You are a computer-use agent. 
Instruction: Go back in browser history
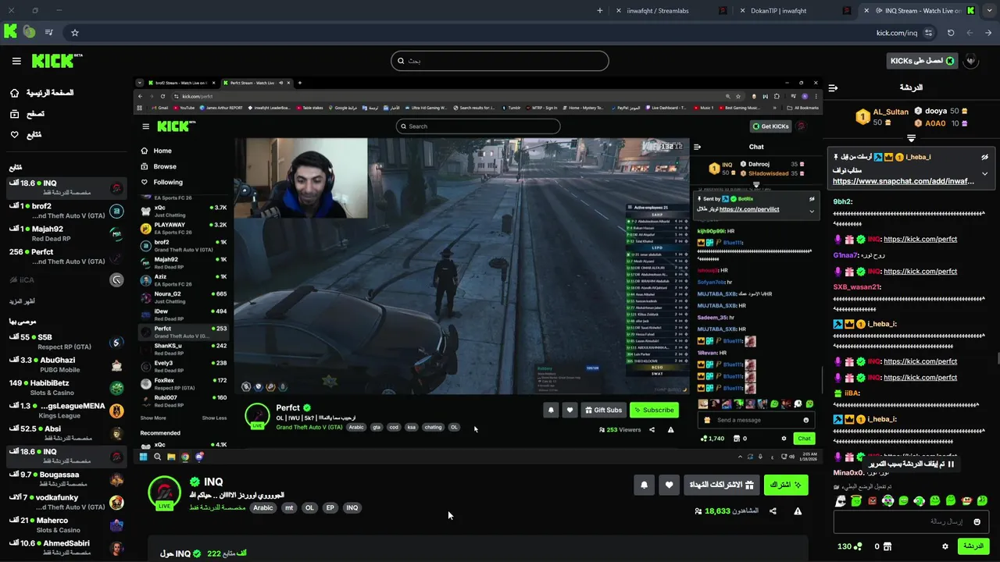(x=987, y=33)
